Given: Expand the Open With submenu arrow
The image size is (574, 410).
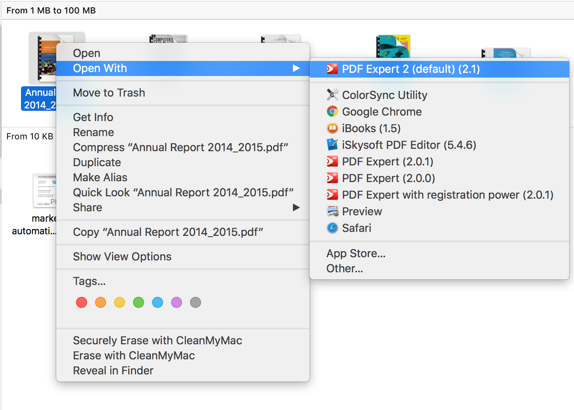Looking at the screenshot, I should (x=296, y=68).
